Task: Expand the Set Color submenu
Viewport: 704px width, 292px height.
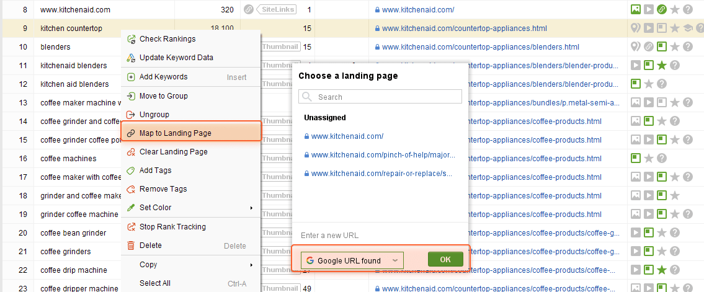Action: [x=191, y=208]
